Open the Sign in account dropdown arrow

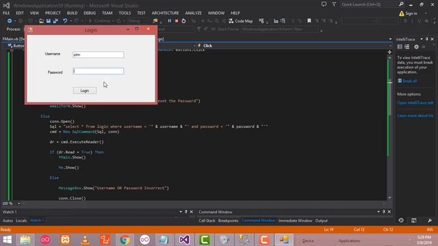pyautogui.click(x=426, y=14)
